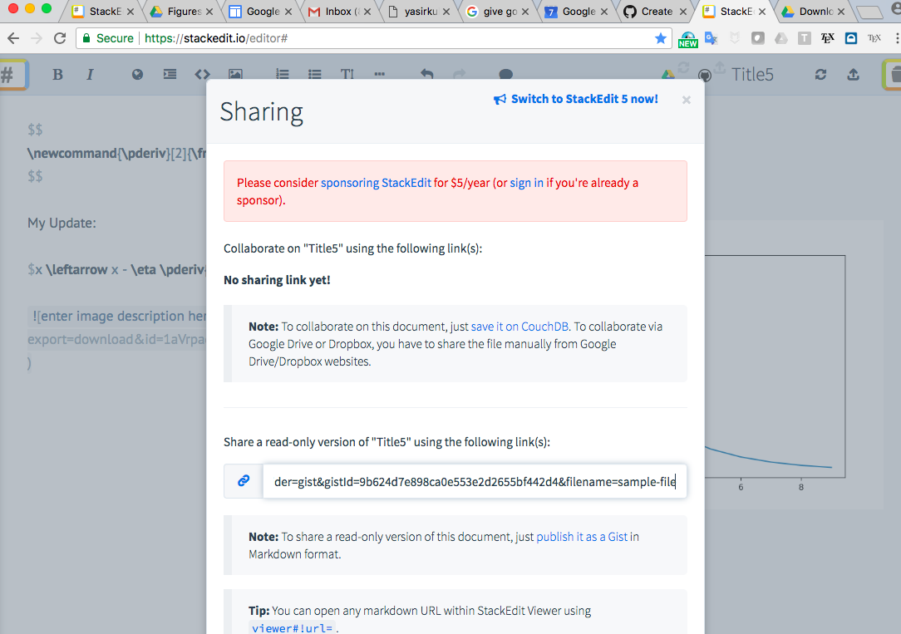
Task: Click the "No sharing link yet!" text
Action: [x=277, y=280]
